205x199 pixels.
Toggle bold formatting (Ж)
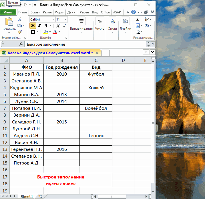(x=33, y=26)
